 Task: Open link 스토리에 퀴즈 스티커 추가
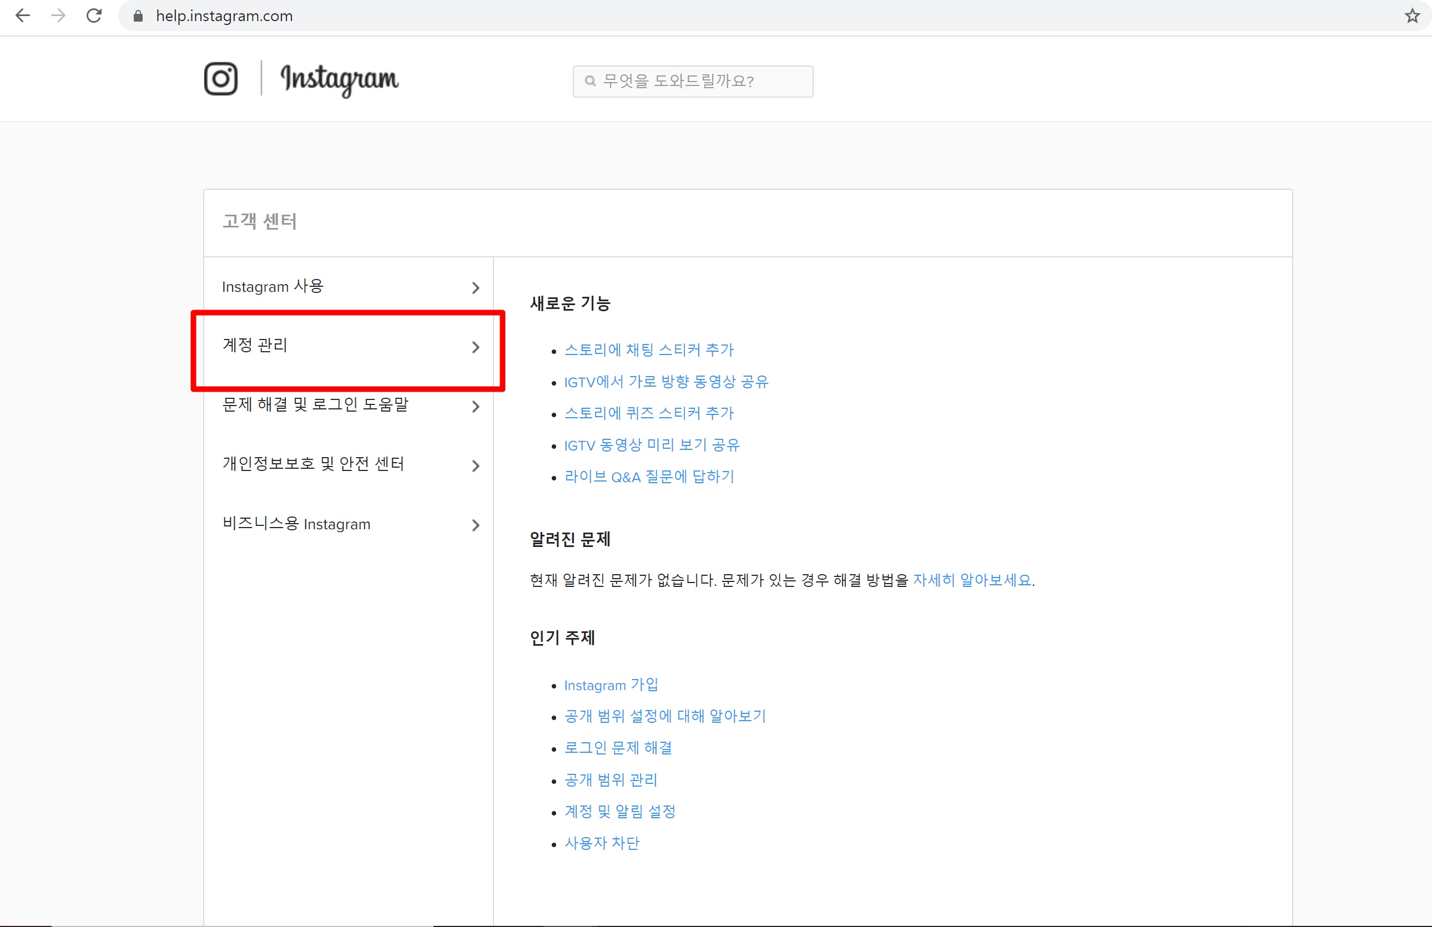click(x=649, y=413)
